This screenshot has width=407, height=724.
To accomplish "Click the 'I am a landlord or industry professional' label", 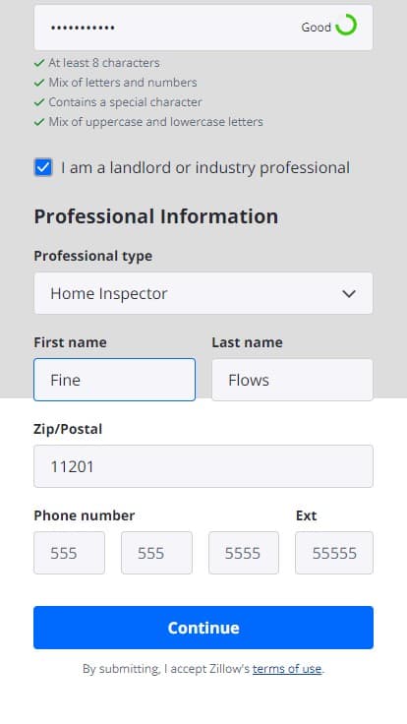I will [205, 167].
